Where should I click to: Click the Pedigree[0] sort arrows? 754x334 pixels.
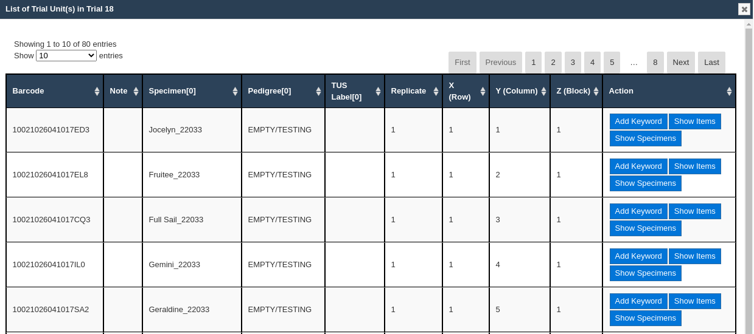pos(318,91)
